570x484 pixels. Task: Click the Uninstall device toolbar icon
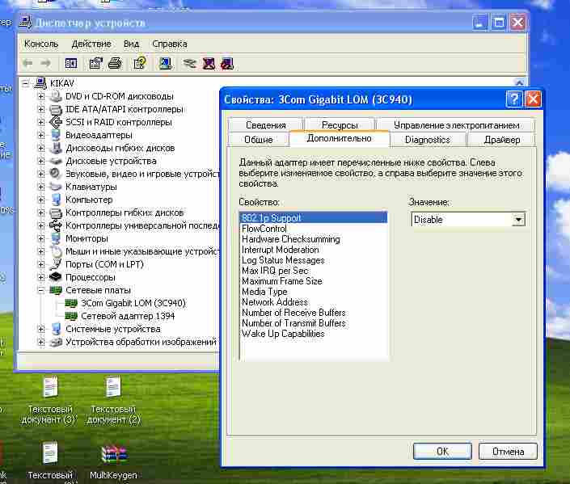tap(209, 63)
